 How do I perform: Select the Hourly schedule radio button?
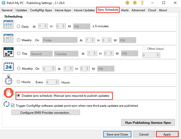18,82
